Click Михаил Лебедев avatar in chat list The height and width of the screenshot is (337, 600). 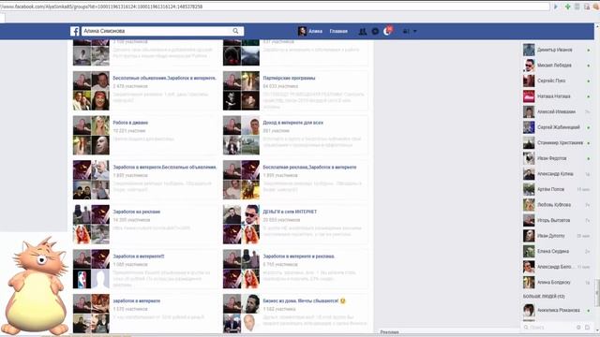pyautogui.click(x=529, y=66)
